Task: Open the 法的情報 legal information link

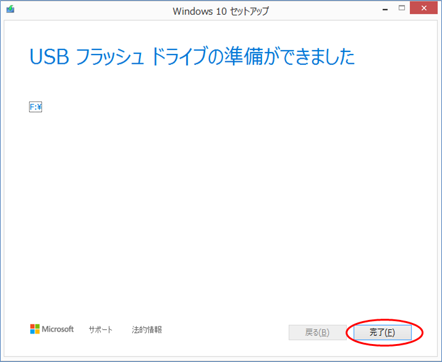Action: click(x=147, y=330)
